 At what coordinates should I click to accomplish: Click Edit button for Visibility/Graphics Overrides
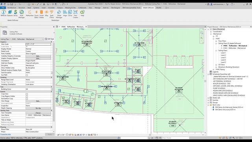38,56
